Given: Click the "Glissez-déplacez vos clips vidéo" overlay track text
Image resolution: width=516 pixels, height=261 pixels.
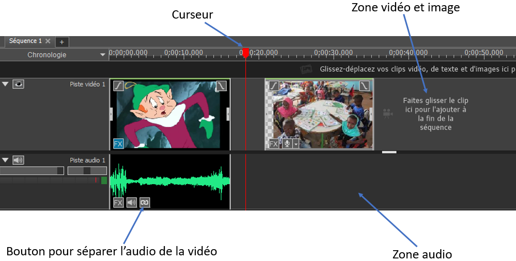Looking at the screenshot, I should [418, 69].
